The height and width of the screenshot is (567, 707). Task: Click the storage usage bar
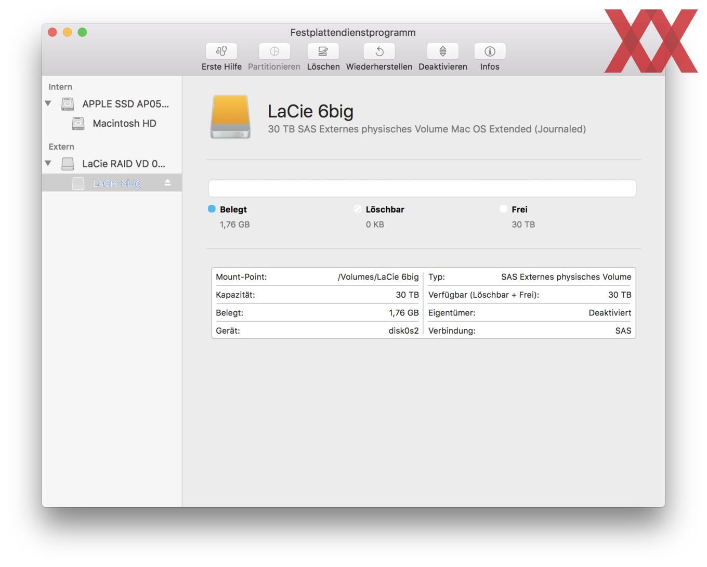pos(422,188)
